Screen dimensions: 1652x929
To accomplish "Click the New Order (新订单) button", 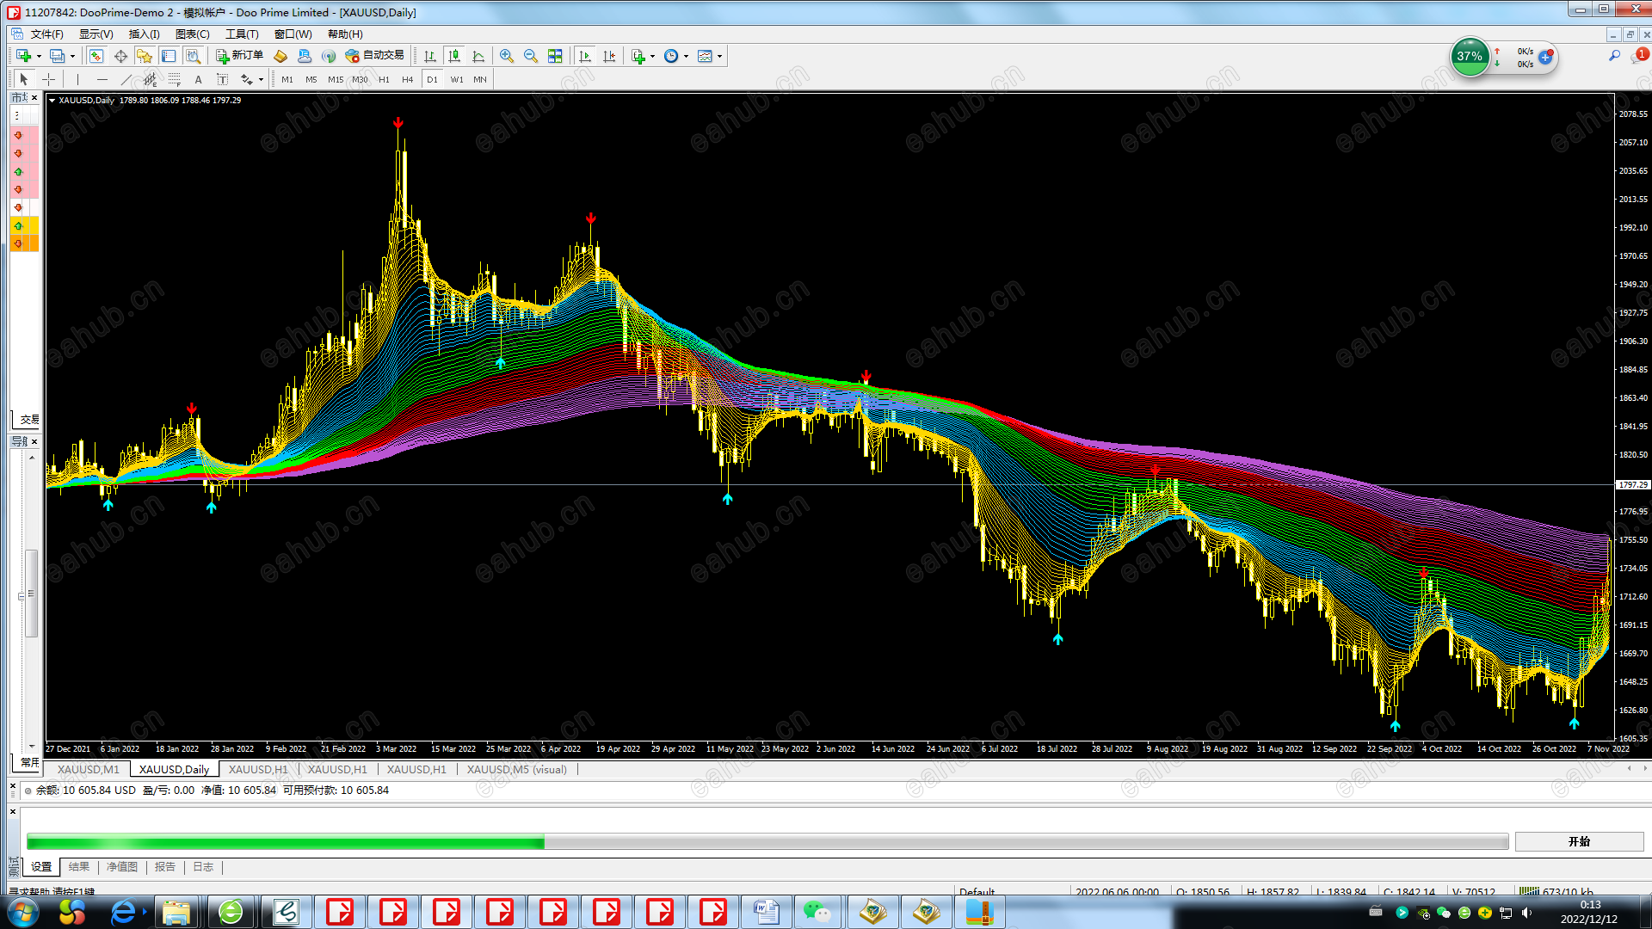I will 239,56.
